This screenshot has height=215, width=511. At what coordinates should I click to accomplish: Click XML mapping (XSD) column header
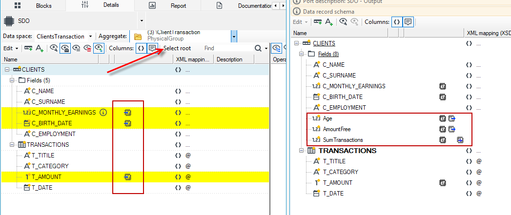coord(488,33)
